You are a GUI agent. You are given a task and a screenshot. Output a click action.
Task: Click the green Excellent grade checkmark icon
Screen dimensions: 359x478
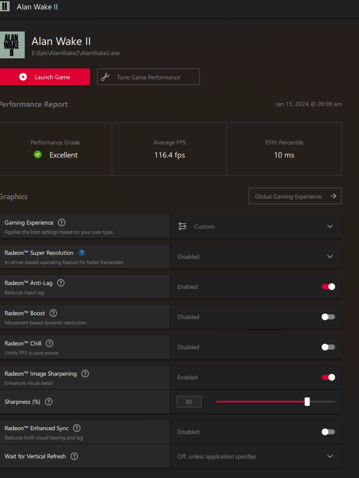(38, 154)
